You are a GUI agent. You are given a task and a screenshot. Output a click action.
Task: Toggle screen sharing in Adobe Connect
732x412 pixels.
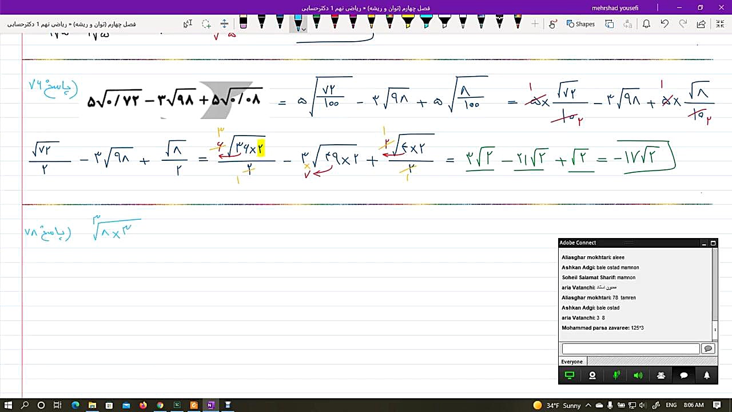(x=570, y=375)
